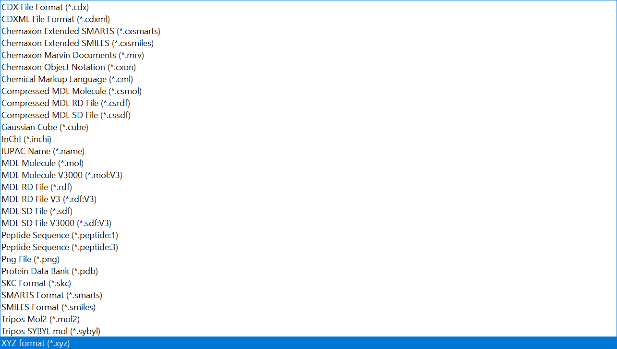
Task: Choose Chemaxon Marvin Documents (*.mrv)
Action: coord(308,55)
